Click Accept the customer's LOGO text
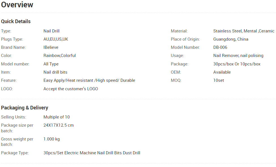The width and height of the screenshot is (276, 167). 70,89
